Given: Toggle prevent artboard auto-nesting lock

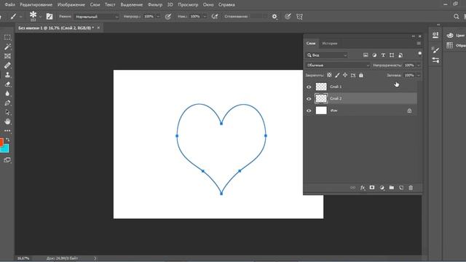Looking at the screenshot, I should tap(353, 75).
